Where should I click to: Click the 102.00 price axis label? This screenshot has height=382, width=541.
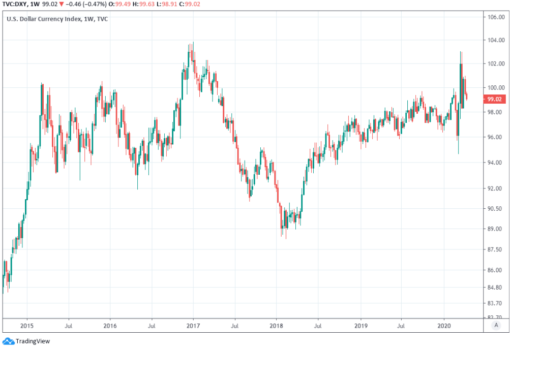point(496,63)
